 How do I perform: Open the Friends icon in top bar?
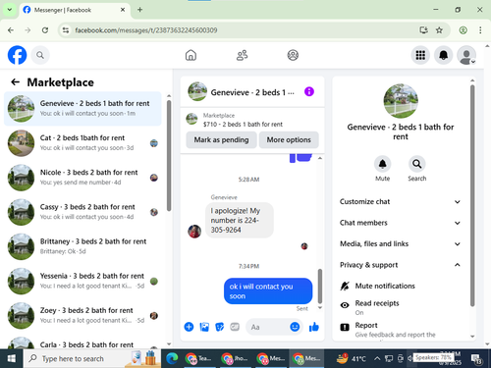pyautogui.click(x=242, y=55)
